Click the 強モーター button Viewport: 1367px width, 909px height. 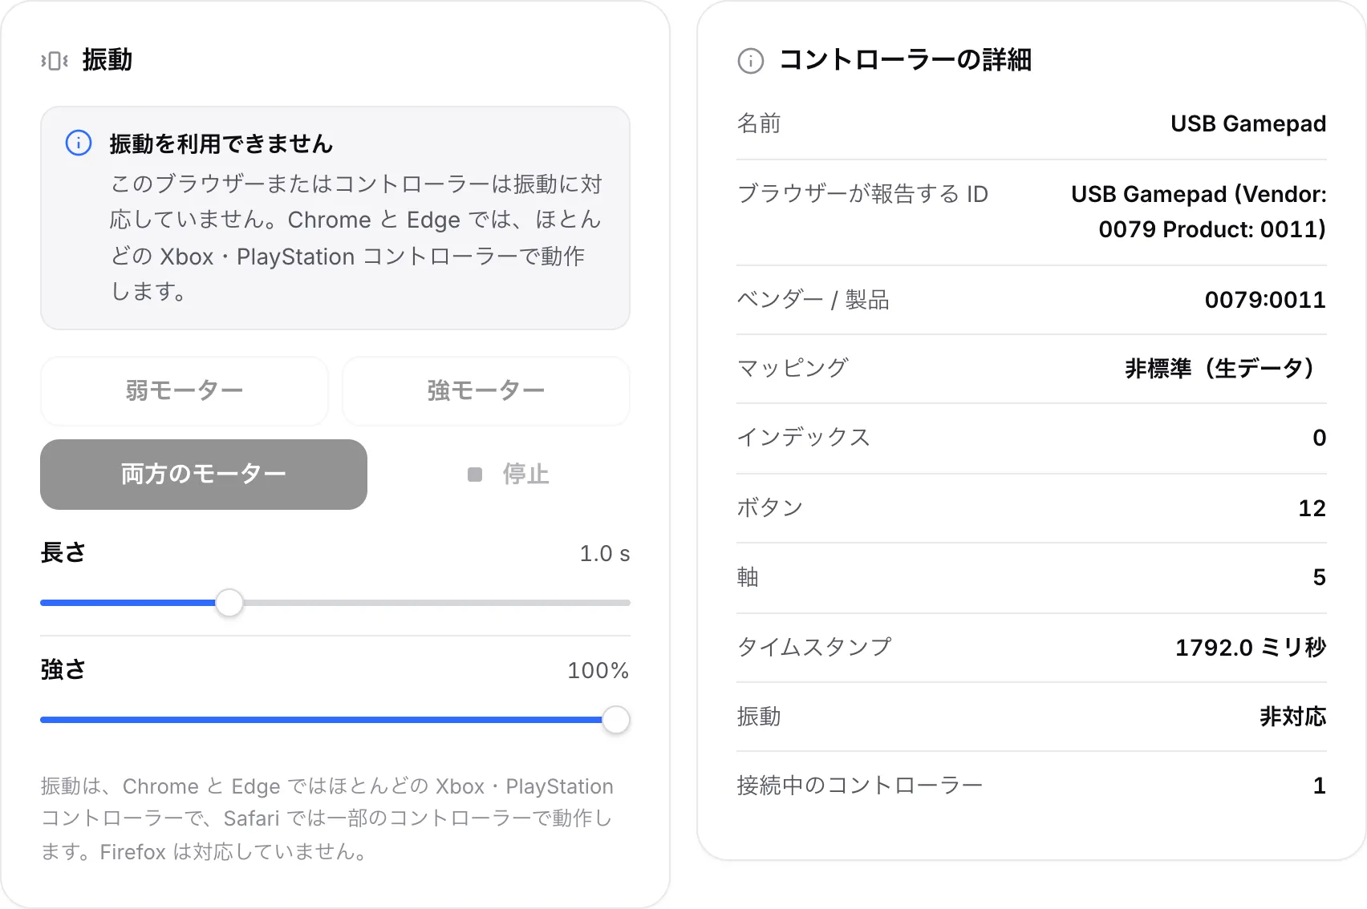coord(486,390)
